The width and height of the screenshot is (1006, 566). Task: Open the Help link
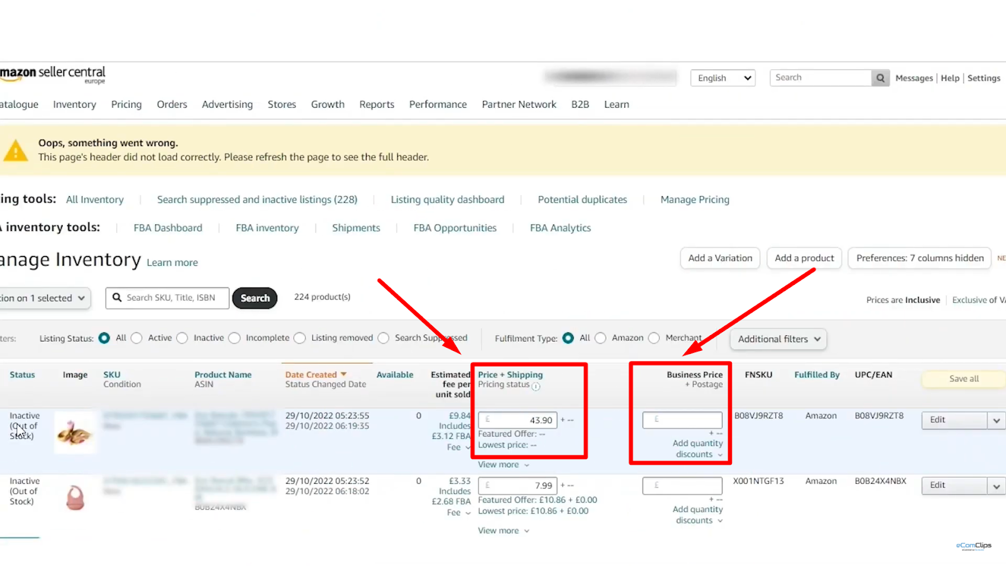950,78
